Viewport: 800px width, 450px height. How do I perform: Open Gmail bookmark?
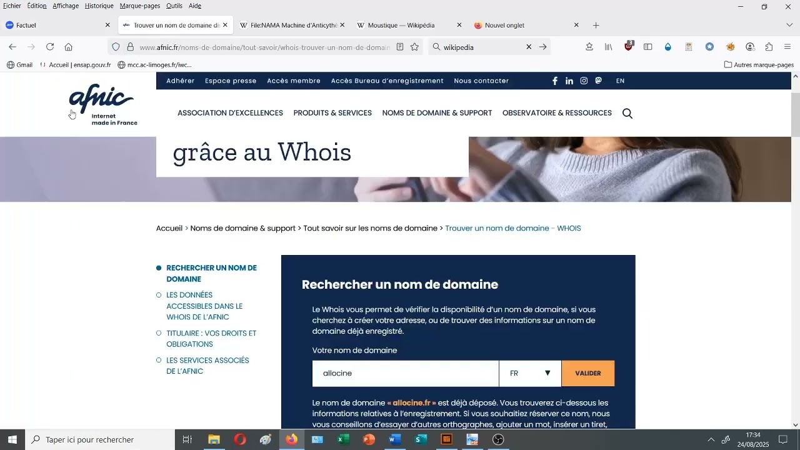pyautogui.click(x=19, y=65)
